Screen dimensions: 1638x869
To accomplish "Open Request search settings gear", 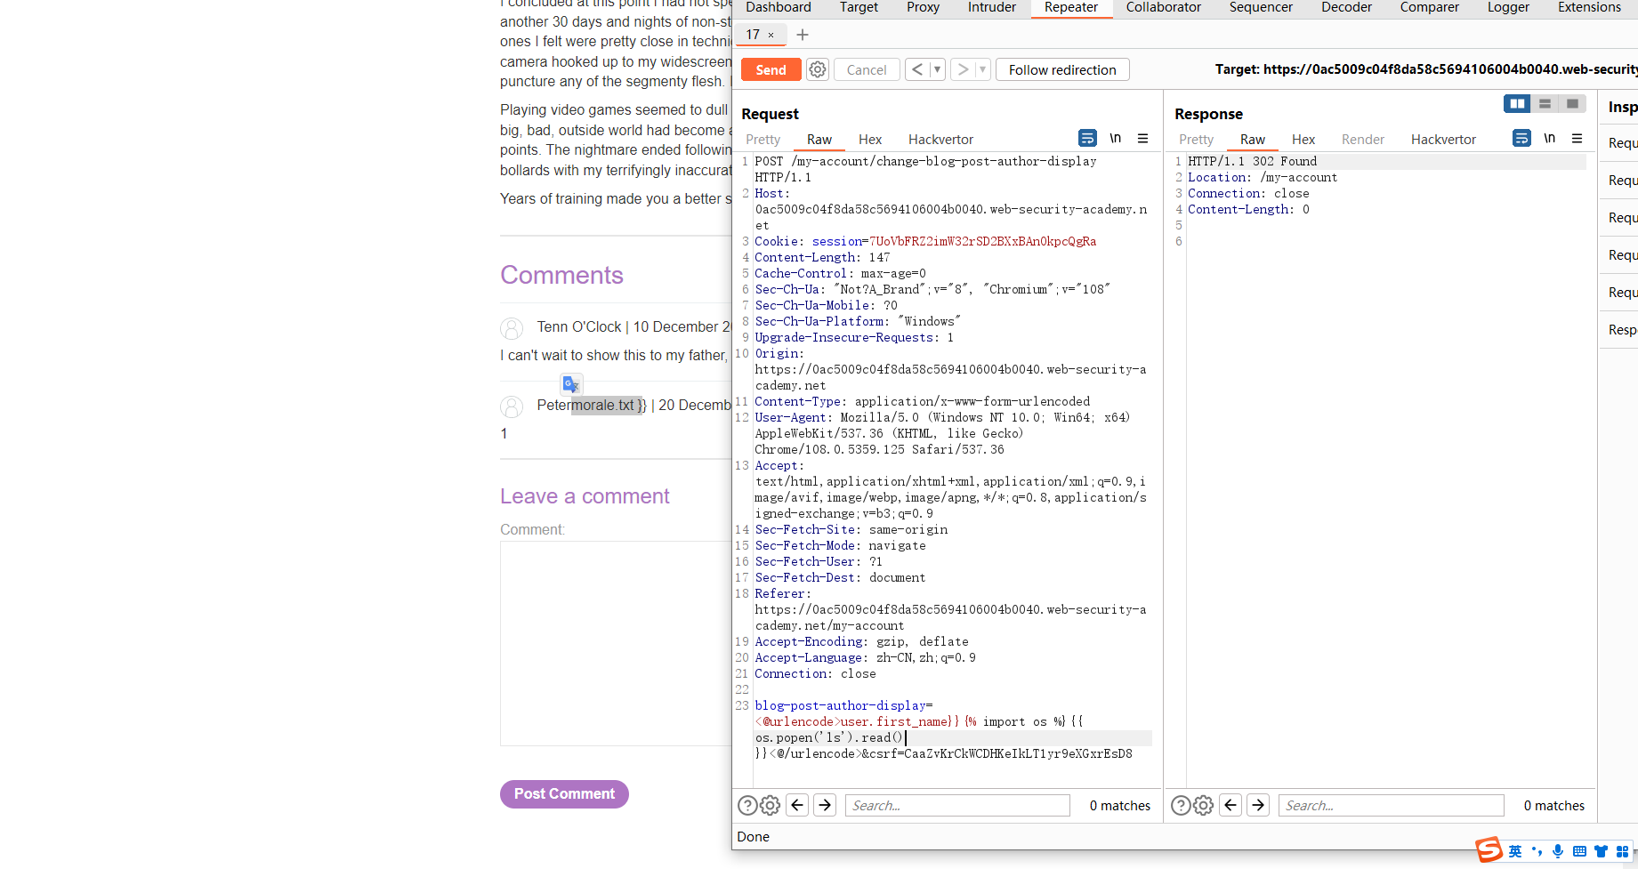I will point(771,805).
